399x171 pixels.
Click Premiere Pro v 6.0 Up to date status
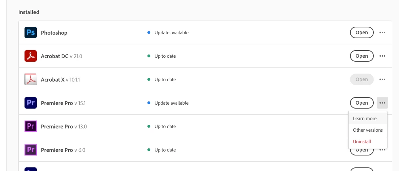[x=161, y=150]
